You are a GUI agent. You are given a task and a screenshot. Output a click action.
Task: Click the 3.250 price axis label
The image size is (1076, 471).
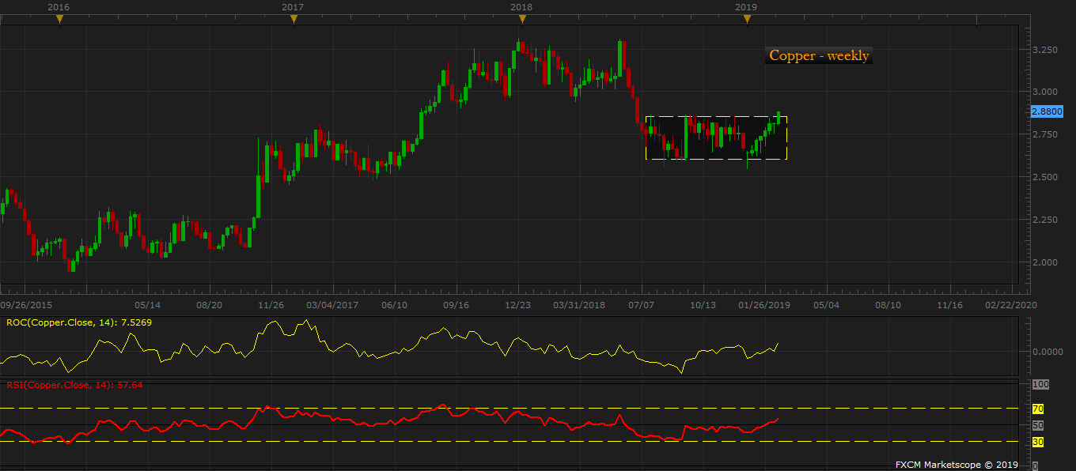pos(1046,50)
